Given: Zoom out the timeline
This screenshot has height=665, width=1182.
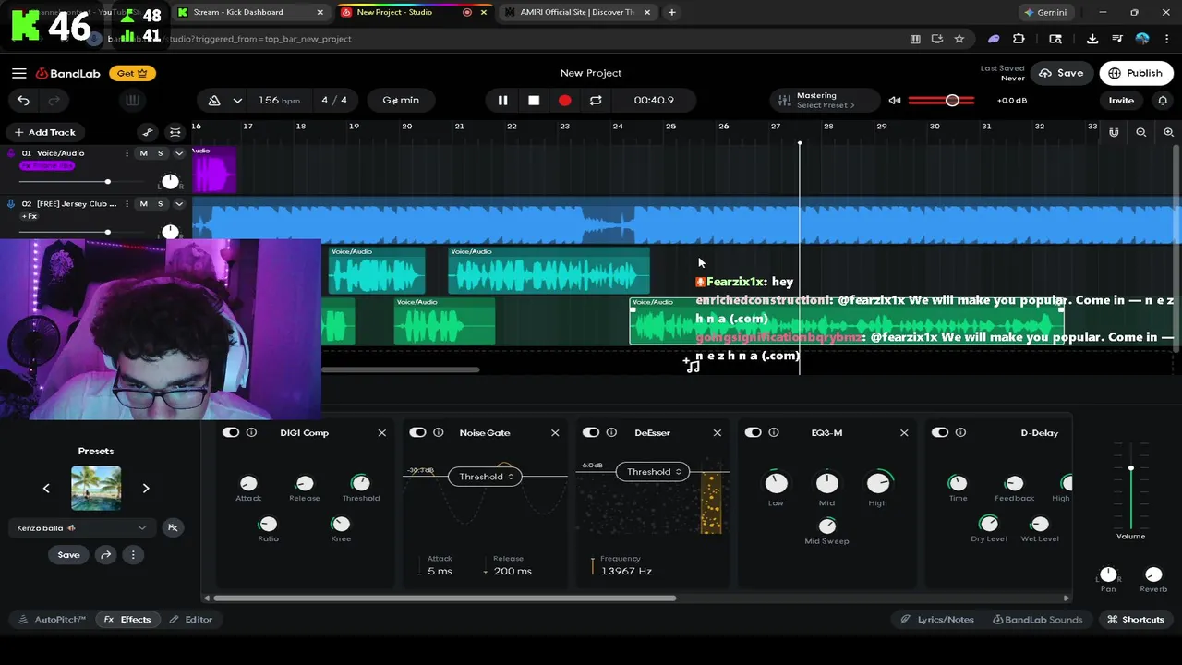Looking at the screenshot, I should tap(1141, 132).
